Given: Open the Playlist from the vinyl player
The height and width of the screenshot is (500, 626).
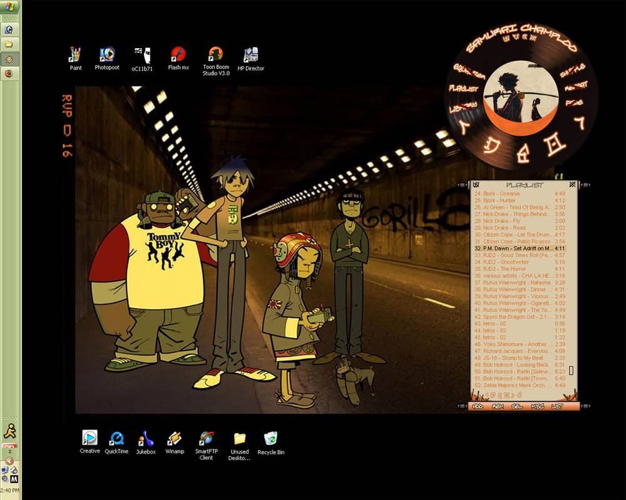Looking at the screenshot, I should point(463,89).
